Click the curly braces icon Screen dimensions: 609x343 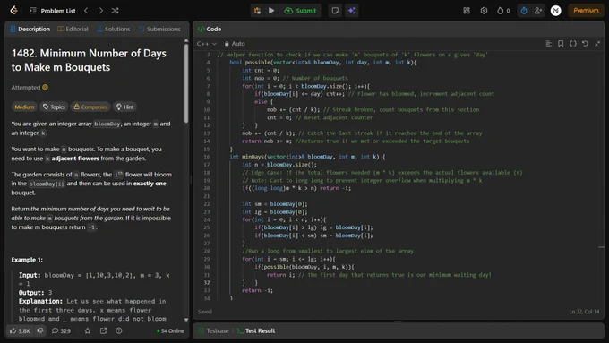pos(573,44)
